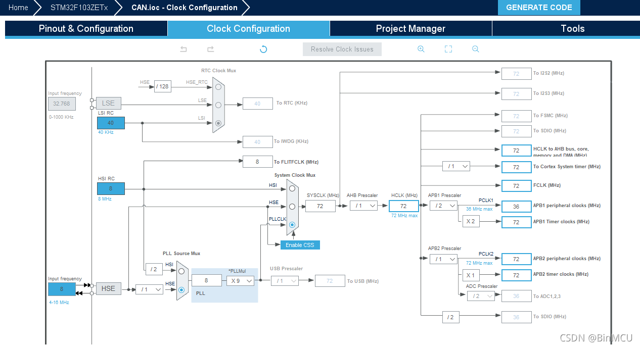
Task: Click the APB1 Timer clocks value box
Action: point(516,222)
